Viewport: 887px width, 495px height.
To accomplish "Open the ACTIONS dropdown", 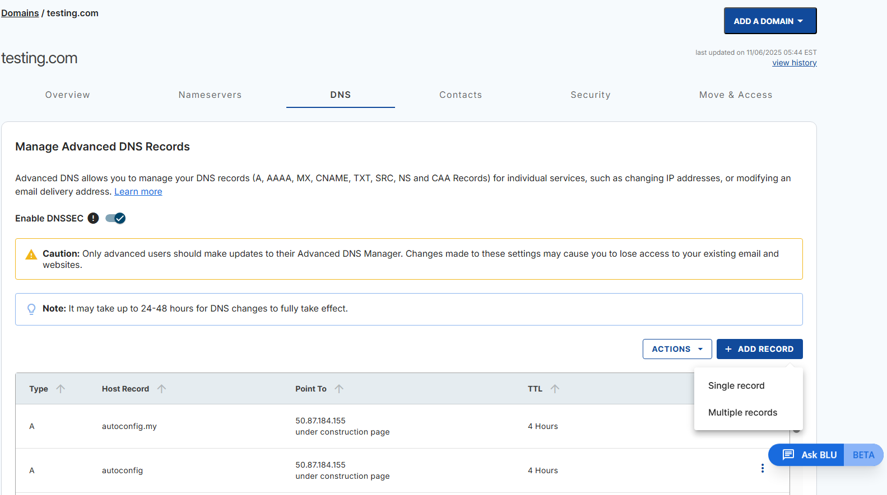I will point(677,349).
